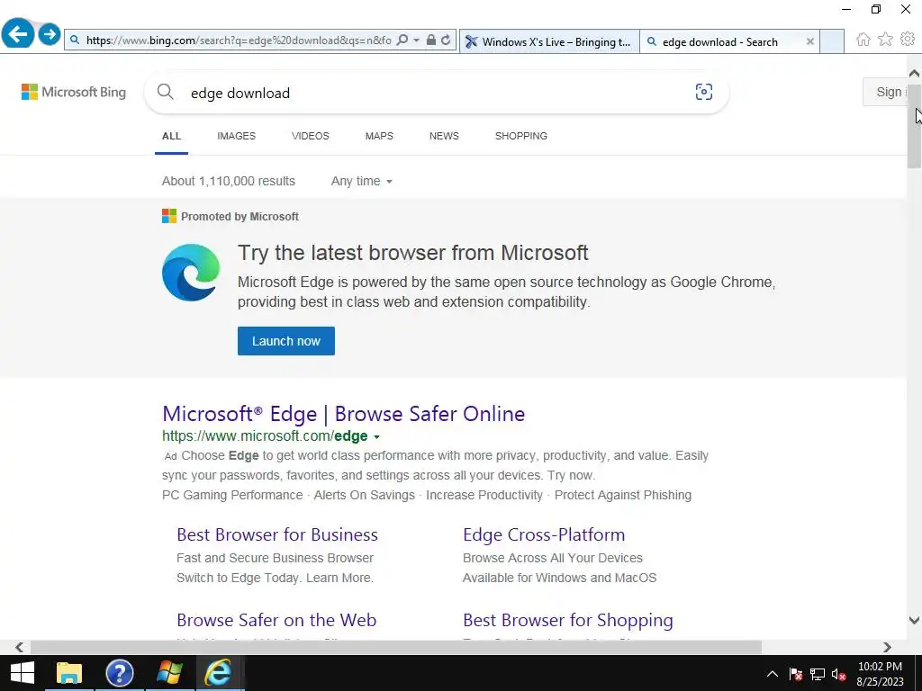Click the Internet Explorer taskbar icon
Screen dimensions: 922x691
pyautogui.click(x=218, y=673)
